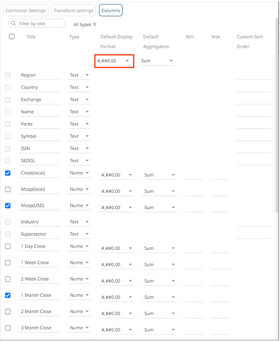The image size is (280, 342).
Task: Open the 1 Day Close format dropdown
Action: click(116, 248)
